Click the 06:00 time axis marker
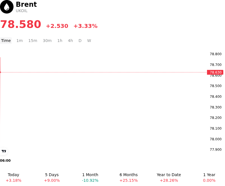 (x=5, y=161)
